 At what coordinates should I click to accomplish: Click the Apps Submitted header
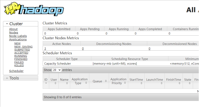tap(59, 29)
